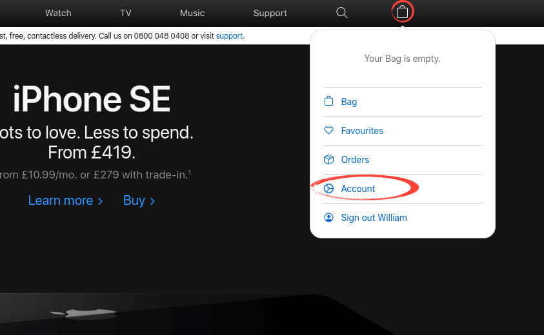Click the 'Your Bag is empty.' text
Image resolution: width=544 pixels, height=335 pixels.
coord(402,59)
